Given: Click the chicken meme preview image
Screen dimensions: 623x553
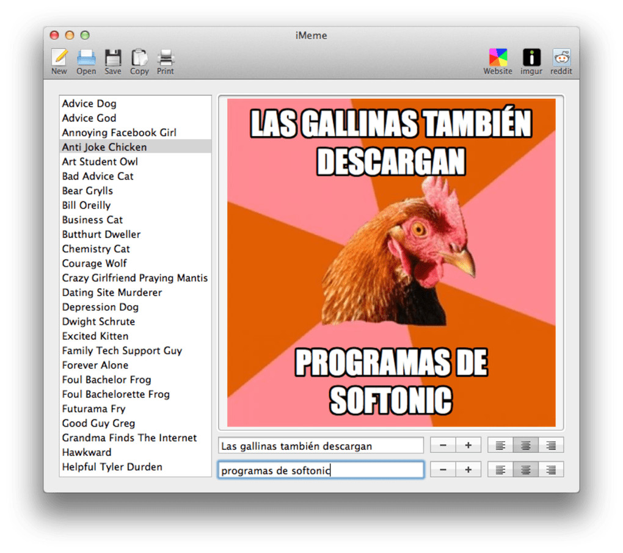Looking at the screenshot, I should point(391,262).
